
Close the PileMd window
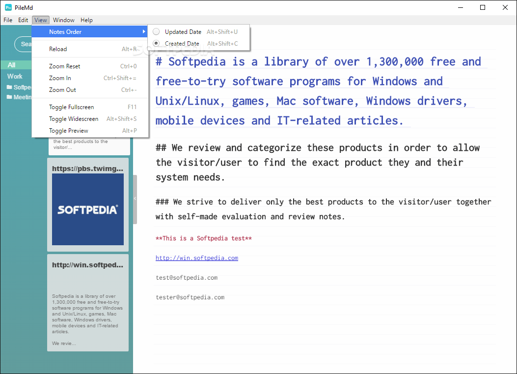505,7
